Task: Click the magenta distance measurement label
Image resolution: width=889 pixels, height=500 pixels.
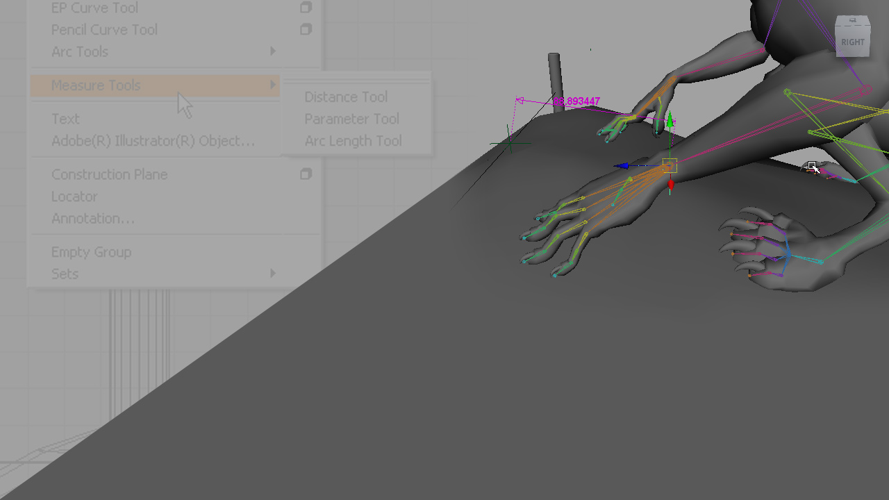Action: (576, 101)
